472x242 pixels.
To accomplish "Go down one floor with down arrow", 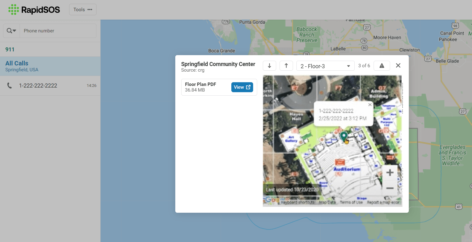I will click(x=270, y=66).
